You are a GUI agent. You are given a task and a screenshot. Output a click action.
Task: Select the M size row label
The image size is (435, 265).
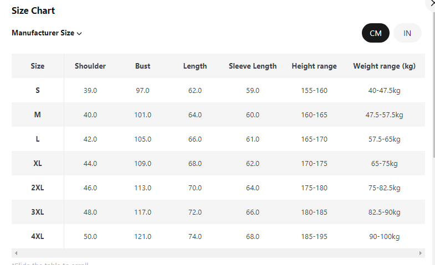(x=38, y=115)
